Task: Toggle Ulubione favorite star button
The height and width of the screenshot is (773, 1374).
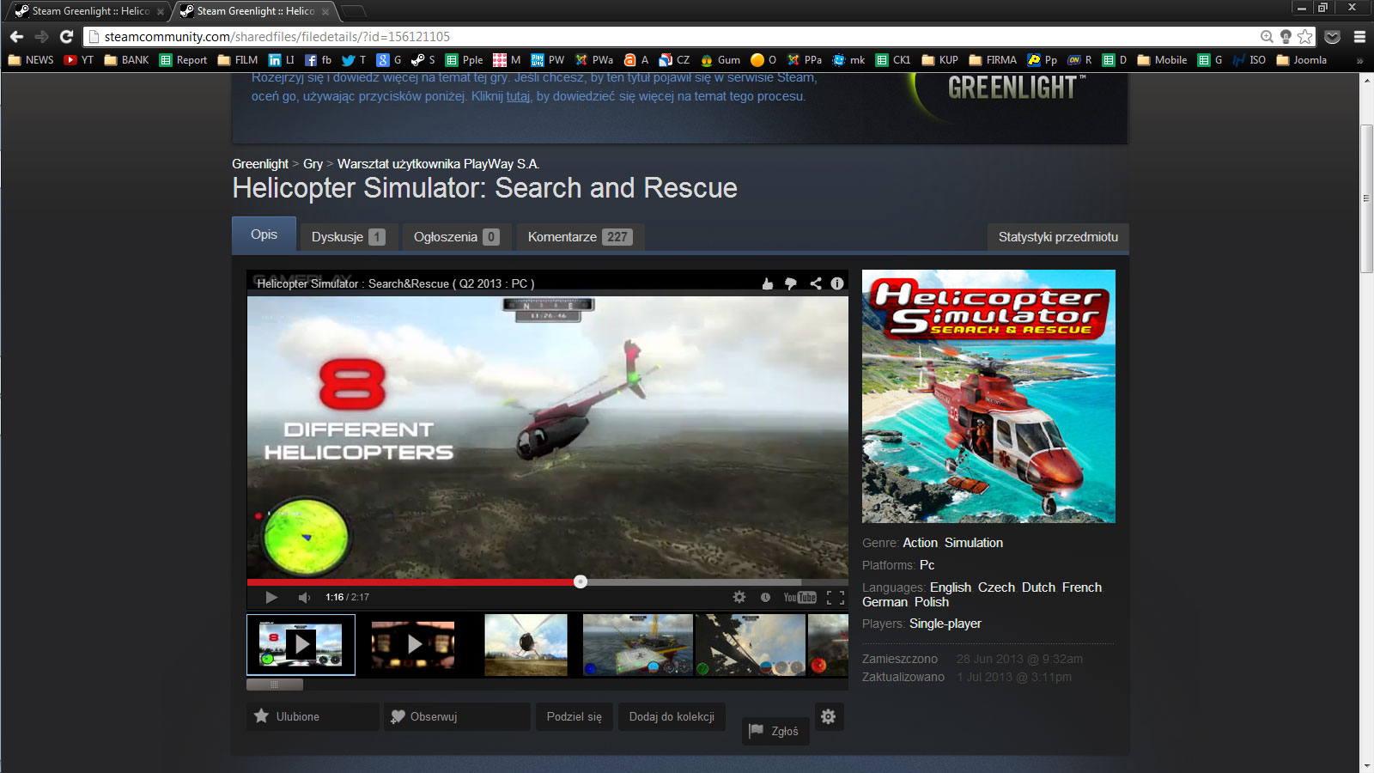Action: coord(313,716)
